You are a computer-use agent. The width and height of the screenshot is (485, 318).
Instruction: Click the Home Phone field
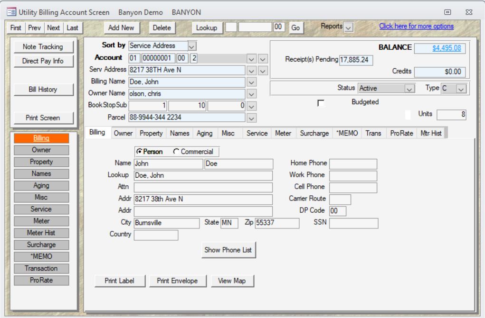tap(353, 164)
